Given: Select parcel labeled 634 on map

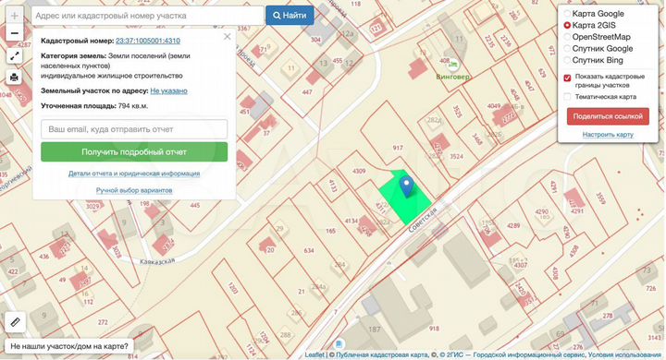Looking at the screenshot, I should [x=309, y=250].
